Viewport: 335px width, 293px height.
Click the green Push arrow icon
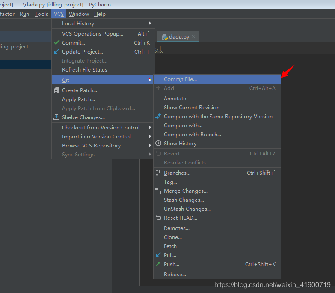pos(158,264)
